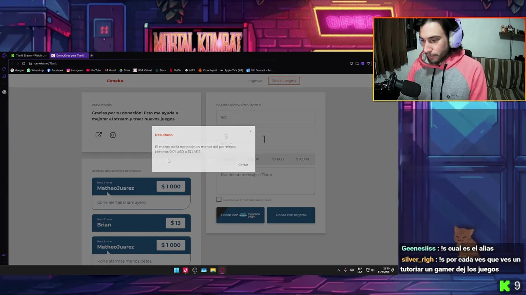Click Donar con tarjetas button
526x295 pixels.
(x=291, y=215)
